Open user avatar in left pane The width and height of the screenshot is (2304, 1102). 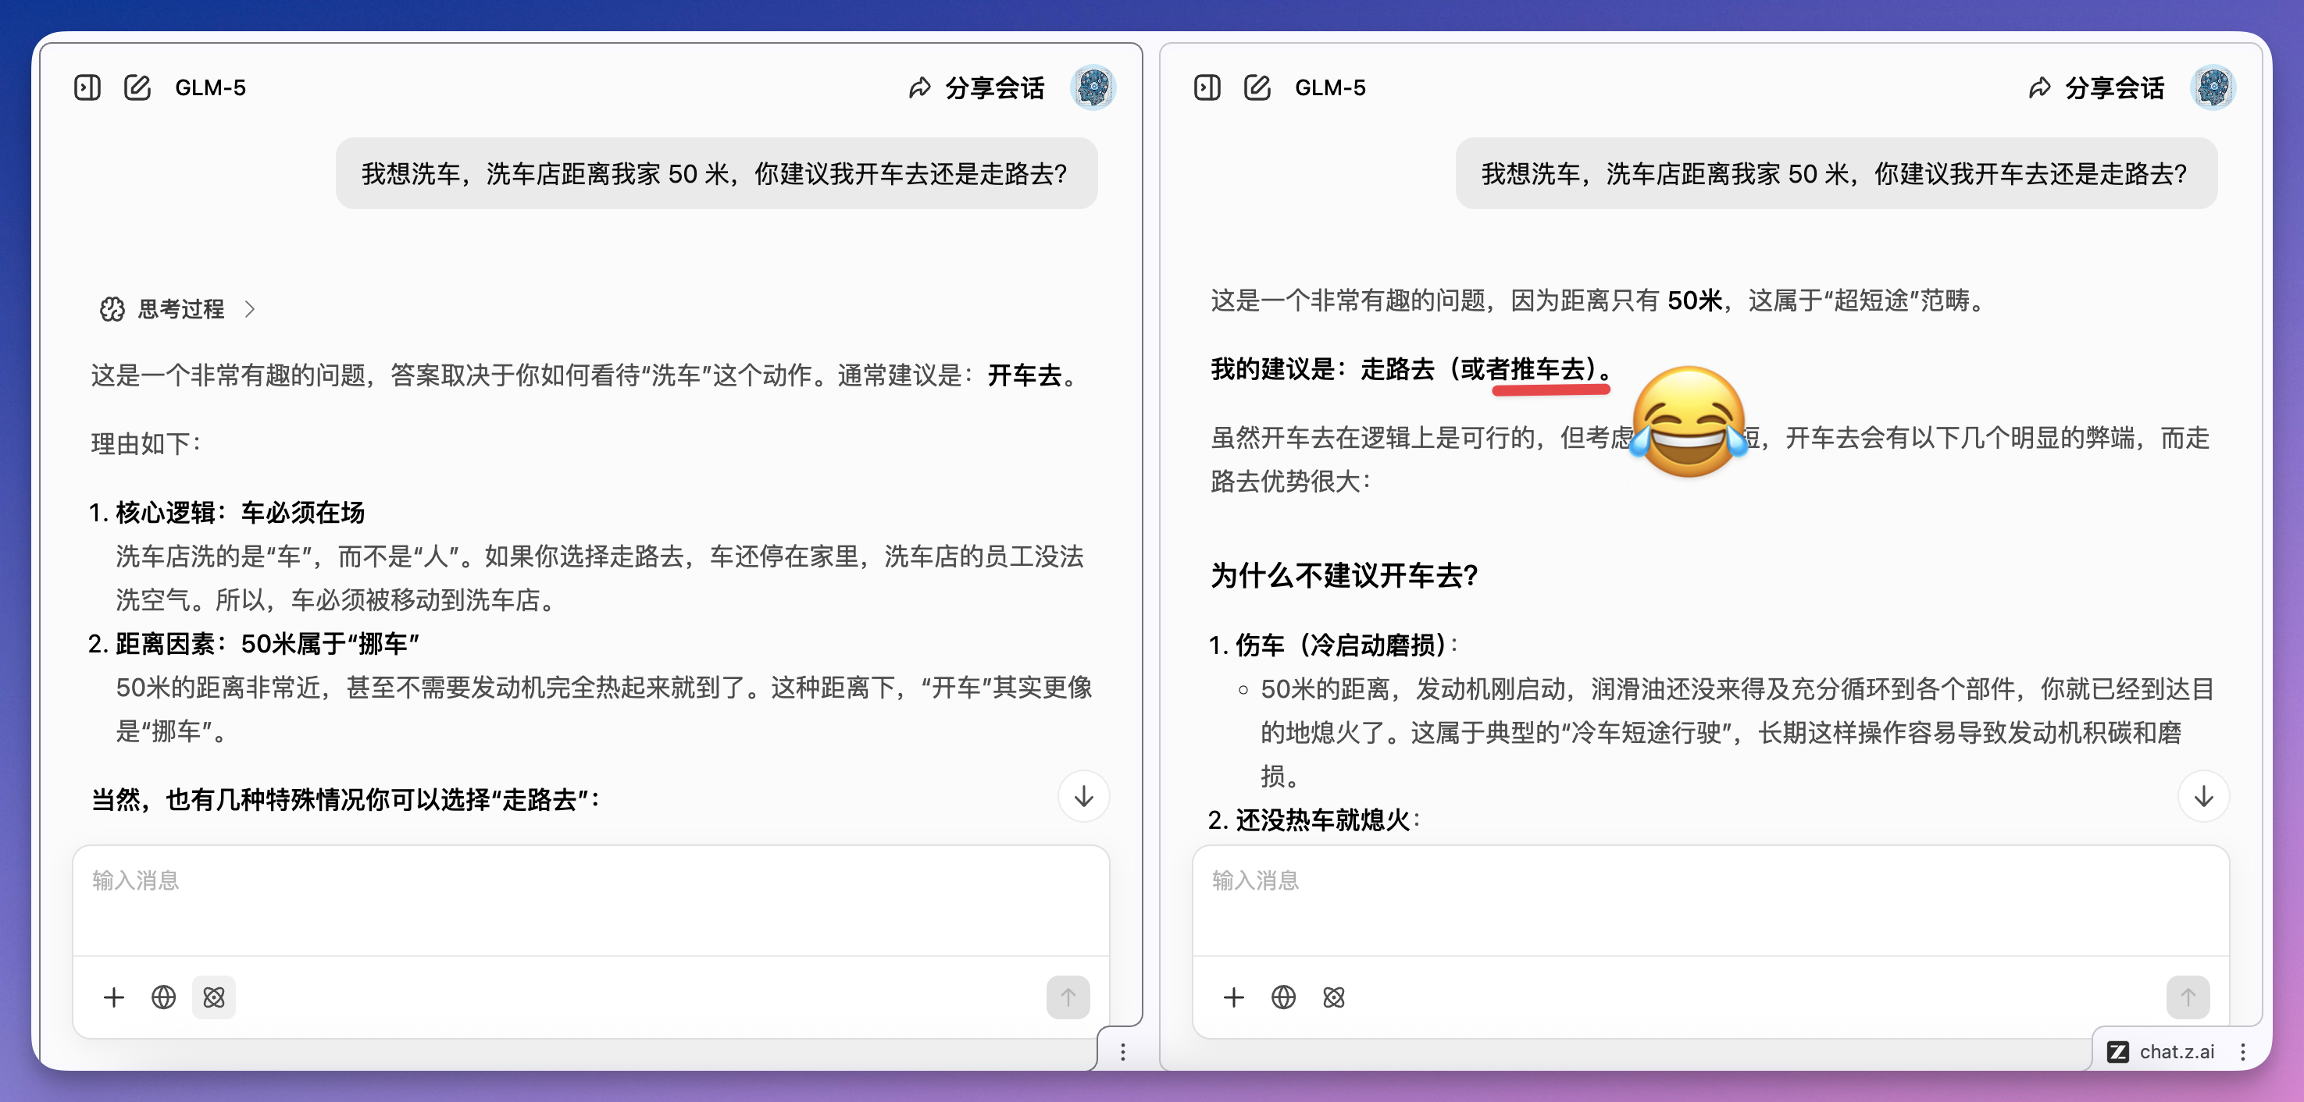coord(1092,87)
